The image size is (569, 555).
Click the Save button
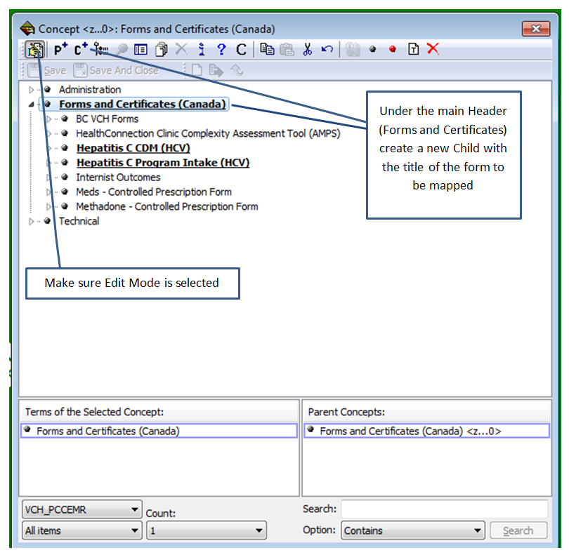[47, 70]
